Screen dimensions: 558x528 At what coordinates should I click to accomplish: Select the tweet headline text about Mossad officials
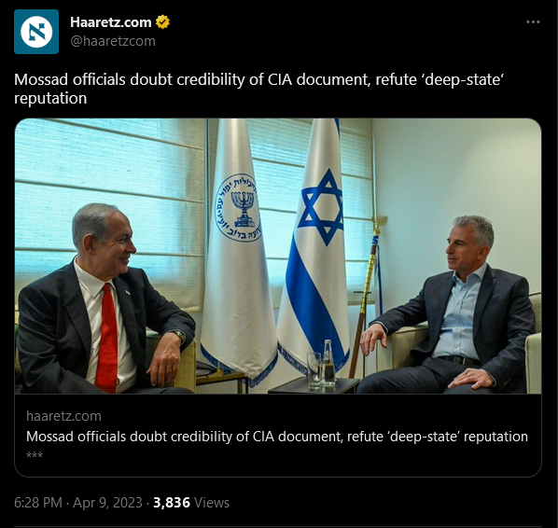tap(259, 89)
